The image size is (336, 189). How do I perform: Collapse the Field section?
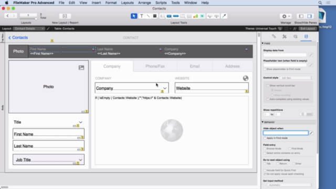[x=262, y=43]
